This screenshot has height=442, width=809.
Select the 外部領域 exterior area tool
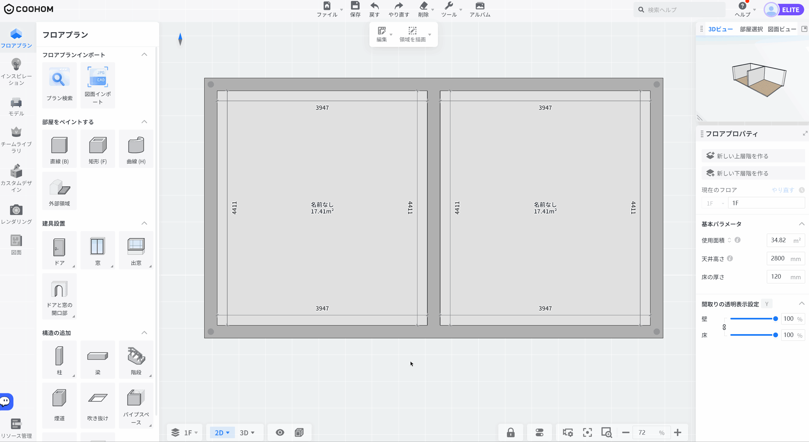tap(59, 191)
